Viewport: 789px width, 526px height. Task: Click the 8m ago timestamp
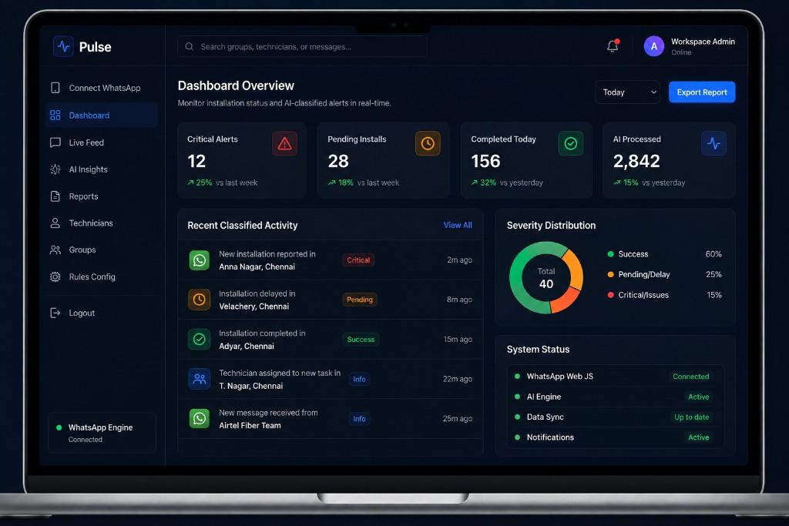[x=459, y=300]
